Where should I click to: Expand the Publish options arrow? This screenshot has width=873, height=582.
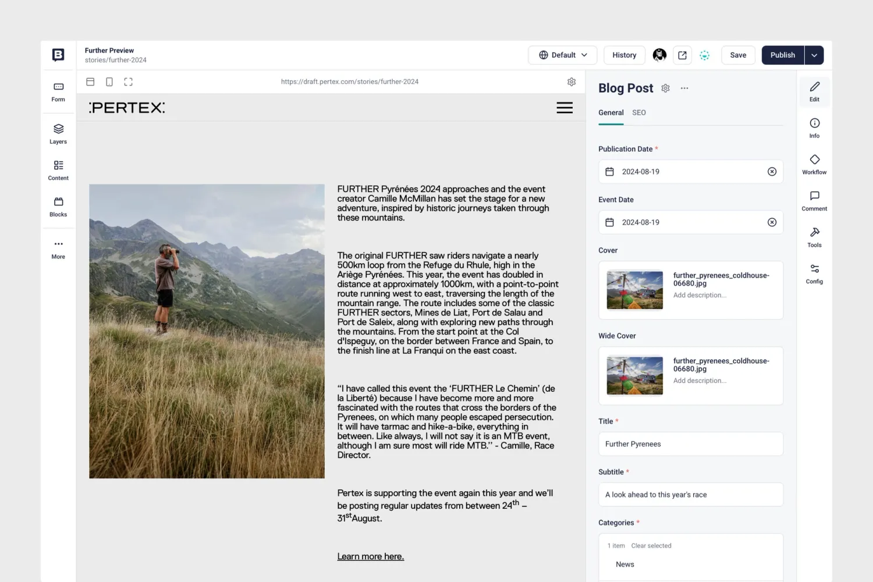click(814, 55)
